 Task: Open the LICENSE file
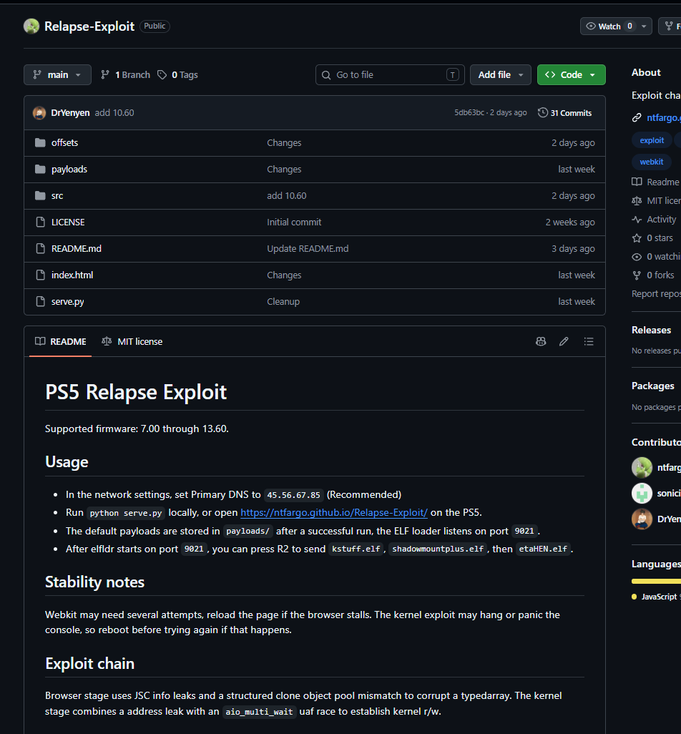click(68, 222)
